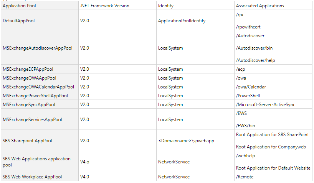Click Root Application for SBS SharePoint
Image resolution: width=314 pixels, height=183 pixels.
click(x=272, y=135)
